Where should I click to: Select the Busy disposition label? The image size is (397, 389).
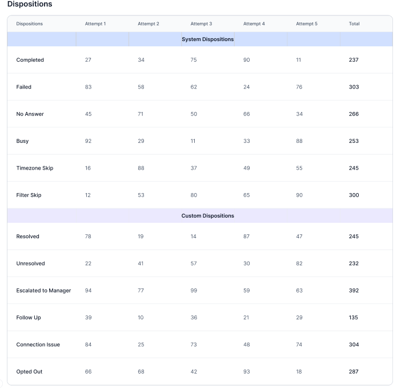click(22, 141)
